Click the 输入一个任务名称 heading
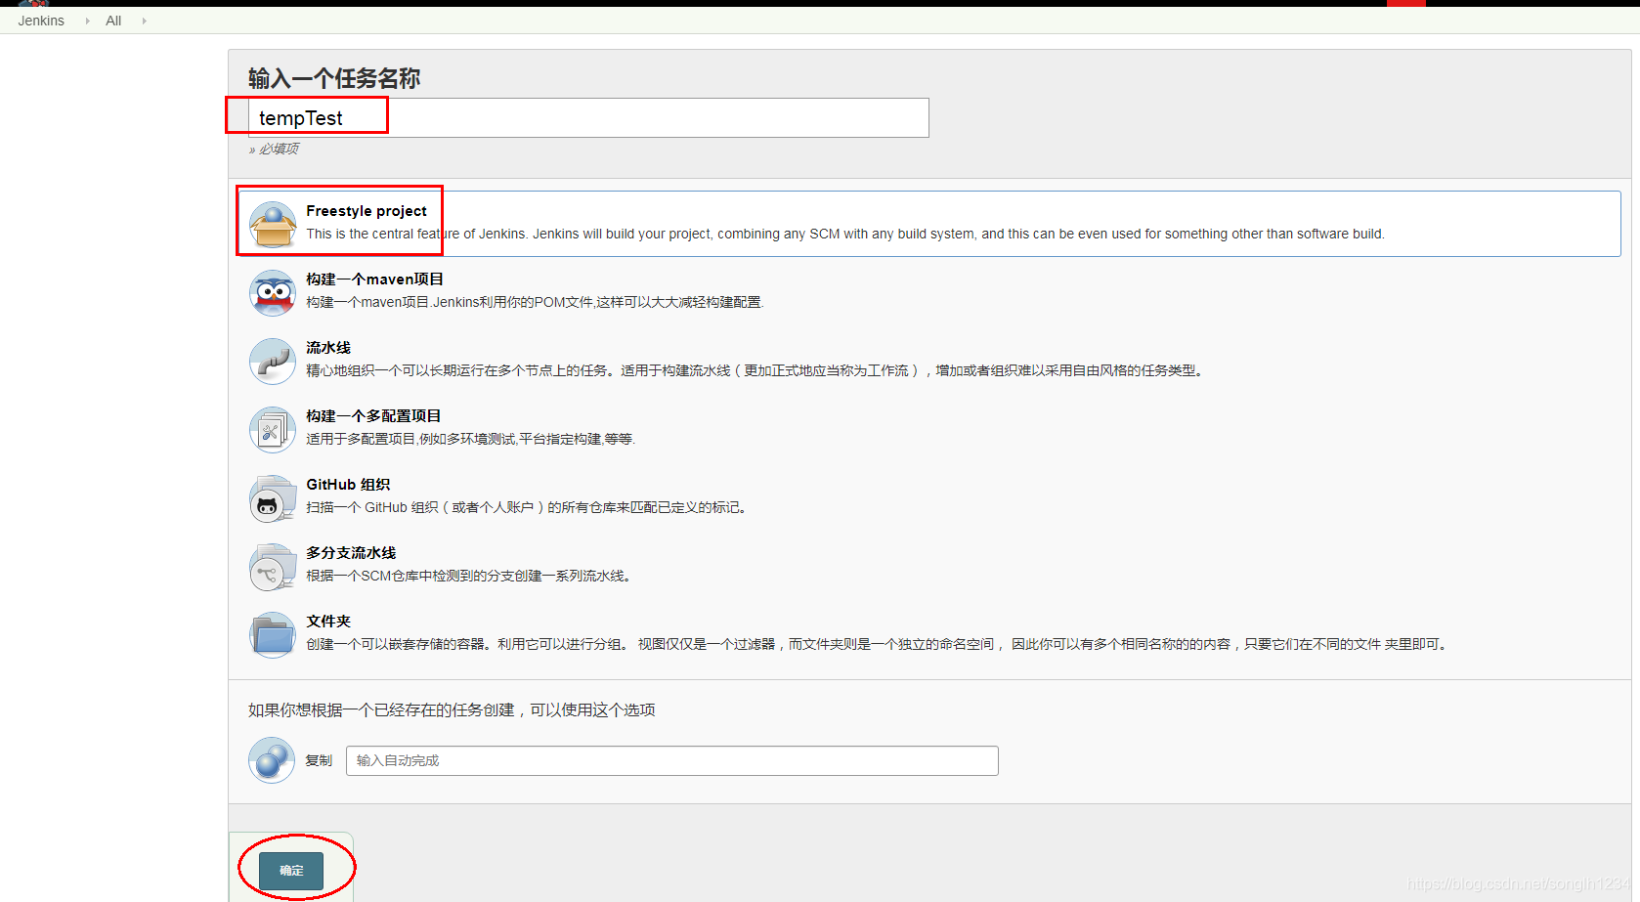The height and width of the screenshot is (902, 1640). 334,78
